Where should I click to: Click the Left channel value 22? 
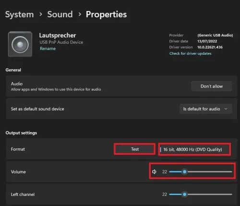(165, 194)
